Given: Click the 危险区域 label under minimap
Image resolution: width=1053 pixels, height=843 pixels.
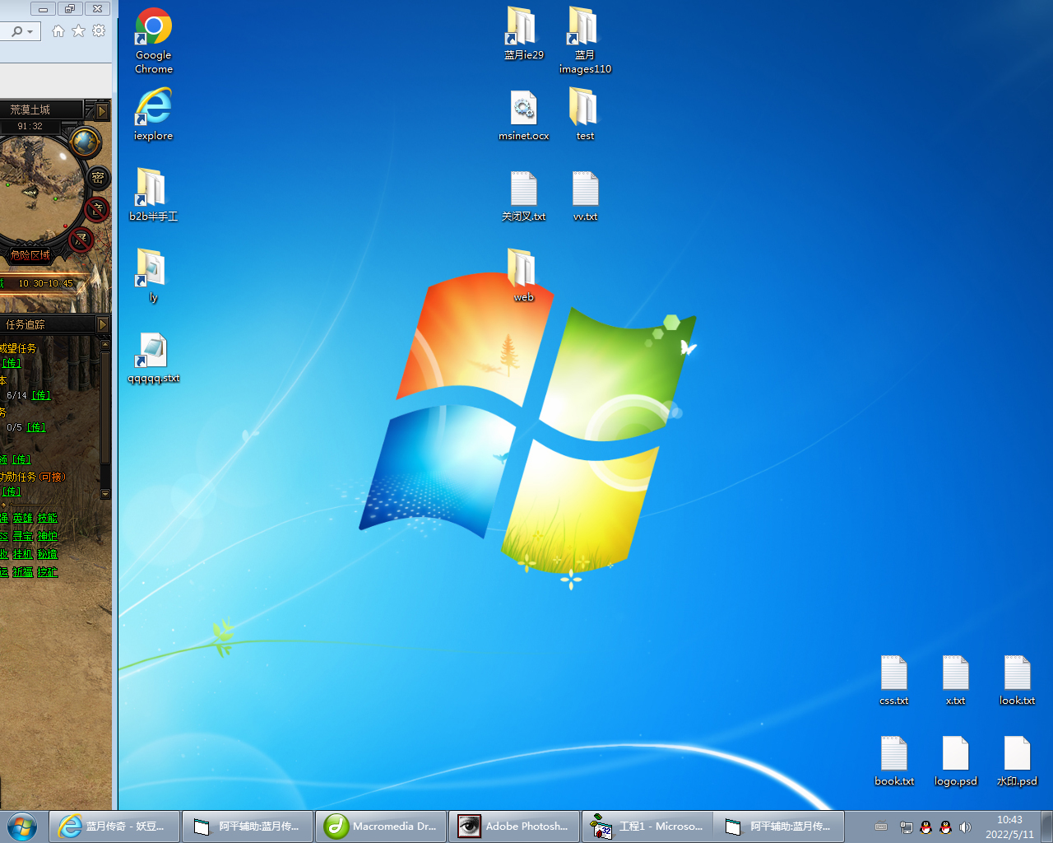Looking at the screenshot, I should (30, 255).
